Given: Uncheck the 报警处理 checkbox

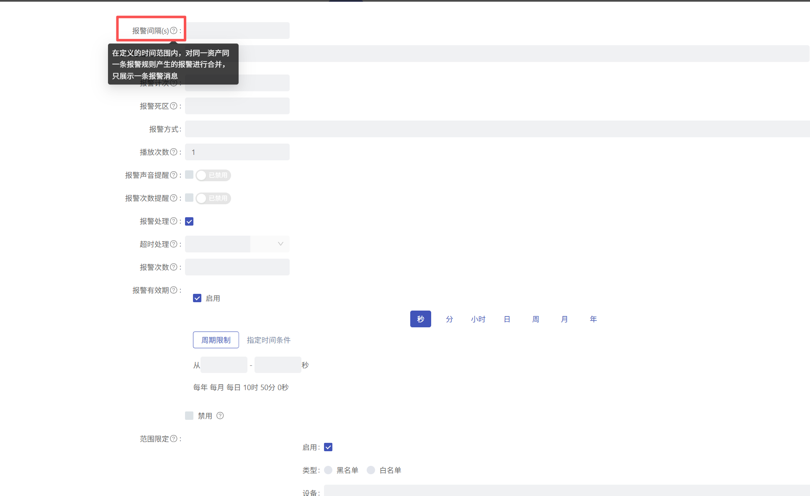Looking at the screenshot, I should pyautogui.click(x=189, y=221).
